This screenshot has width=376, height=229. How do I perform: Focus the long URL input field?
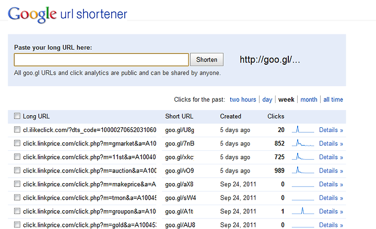[101, 59]
